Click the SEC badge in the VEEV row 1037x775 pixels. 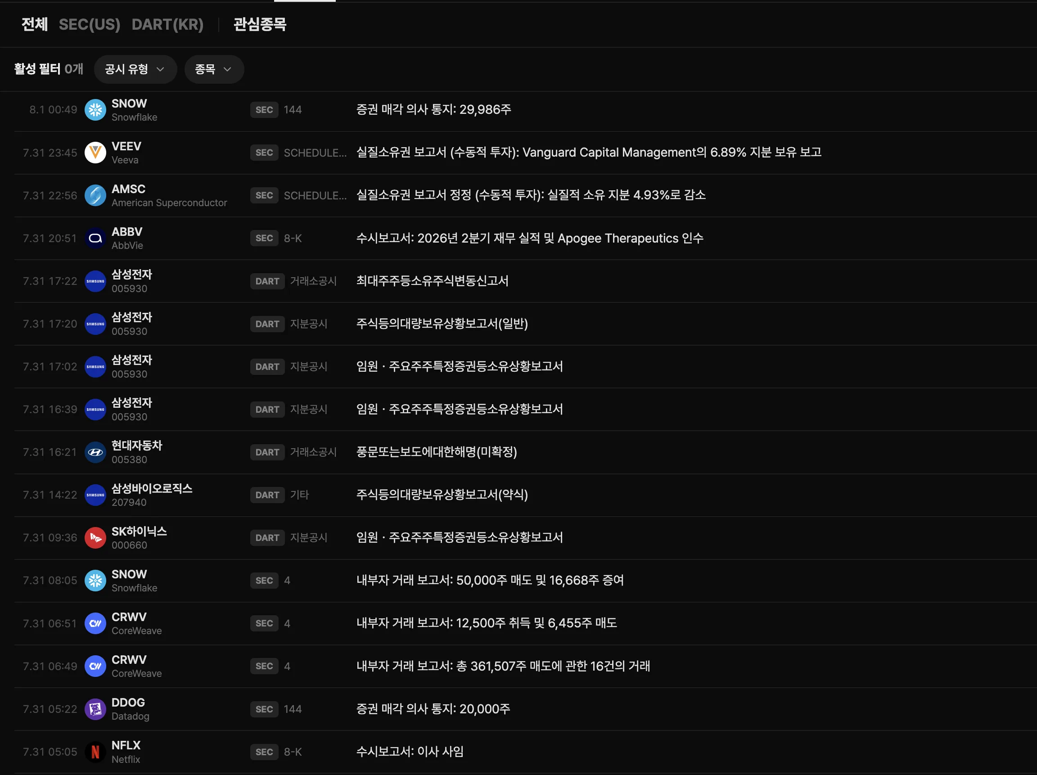point(264,153)
